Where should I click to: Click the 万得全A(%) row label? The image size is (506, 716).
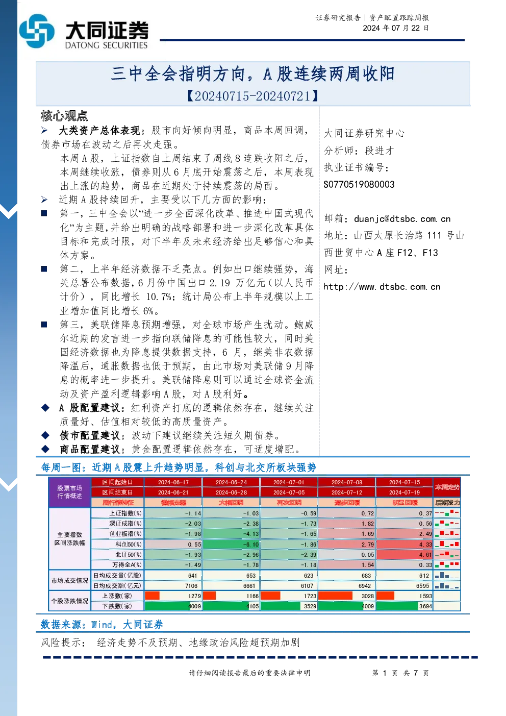[117, 565]
